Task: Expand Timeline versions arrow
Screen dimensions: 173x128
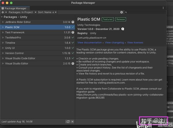Action: click(x=3, y=43)
